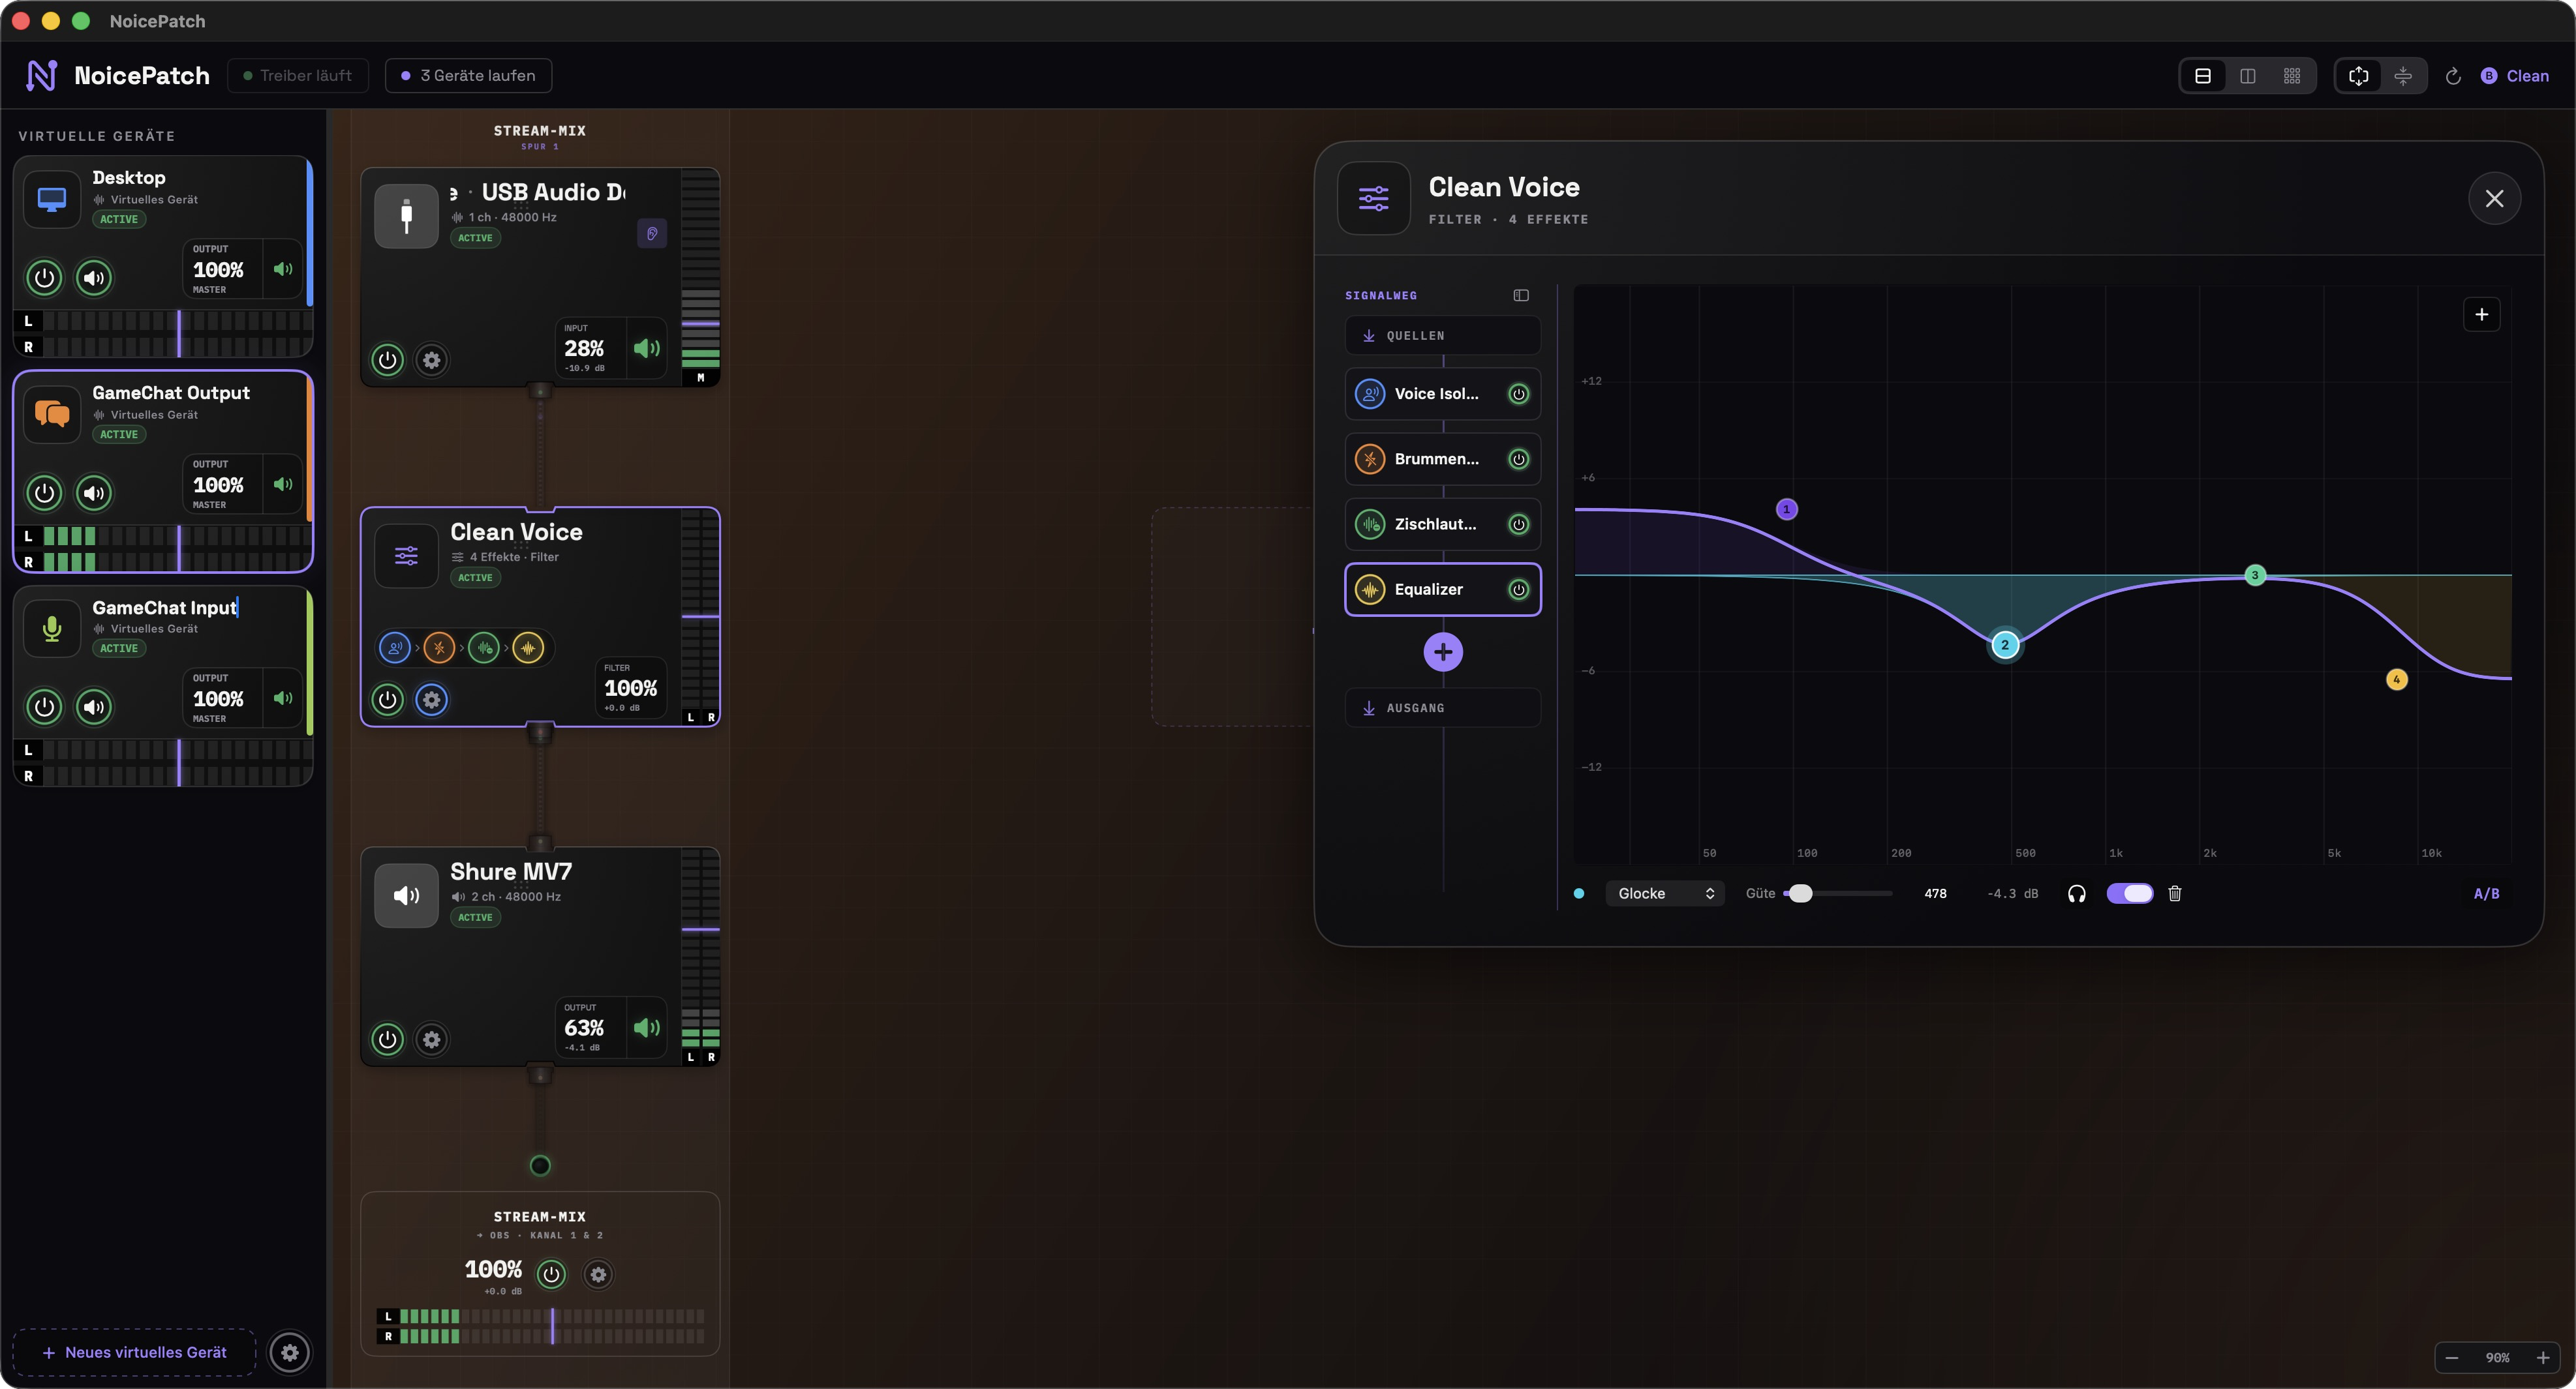Select grid layout view
The image size is (2576, 1389).
click(2292, 76)
